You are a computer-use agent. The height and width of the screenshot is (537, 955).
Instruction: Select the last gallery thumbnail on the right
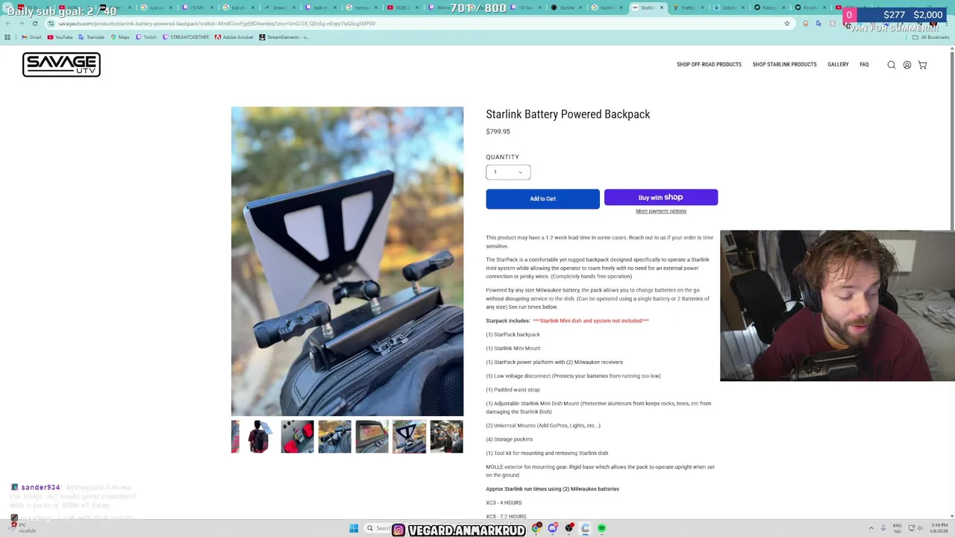point(446,437)
